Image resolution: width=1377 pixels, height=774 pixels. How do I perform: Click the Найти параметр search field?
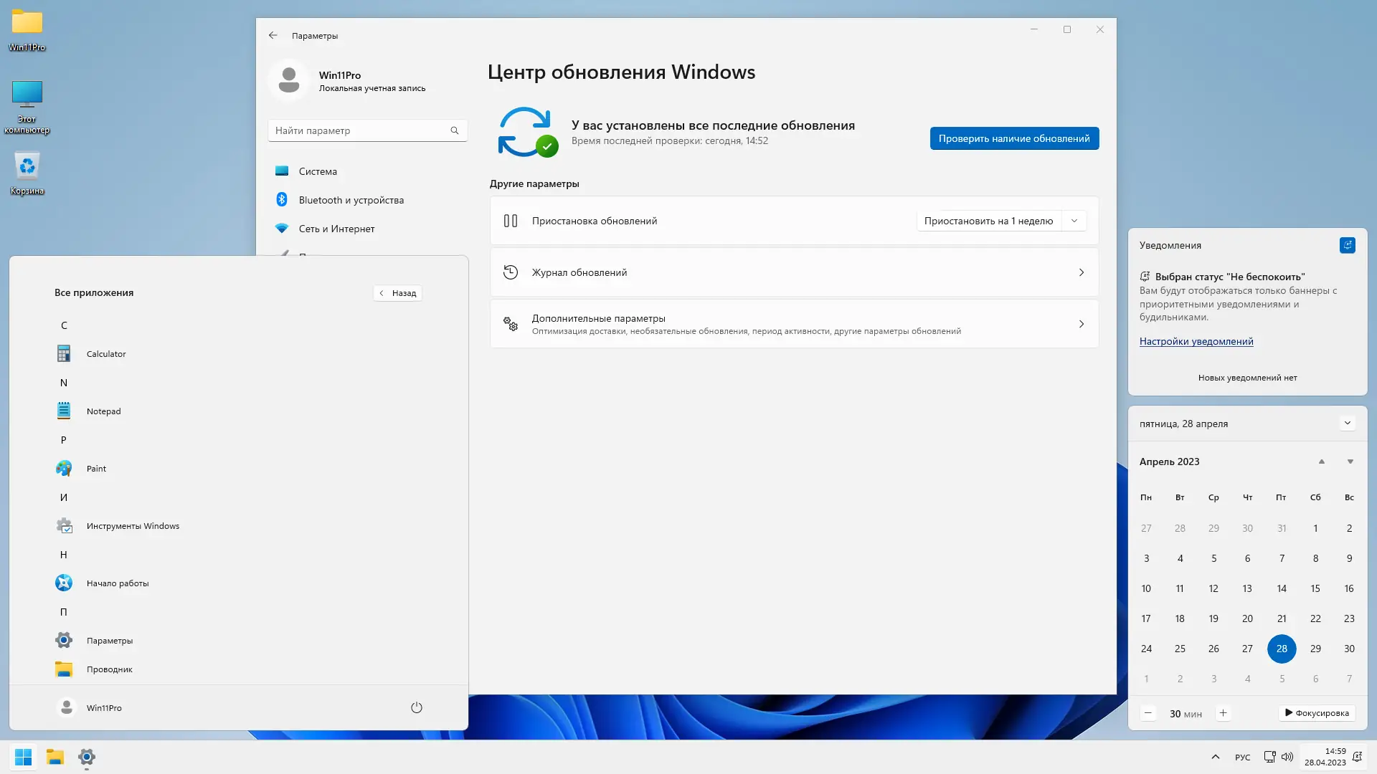(x=359, y=130)
